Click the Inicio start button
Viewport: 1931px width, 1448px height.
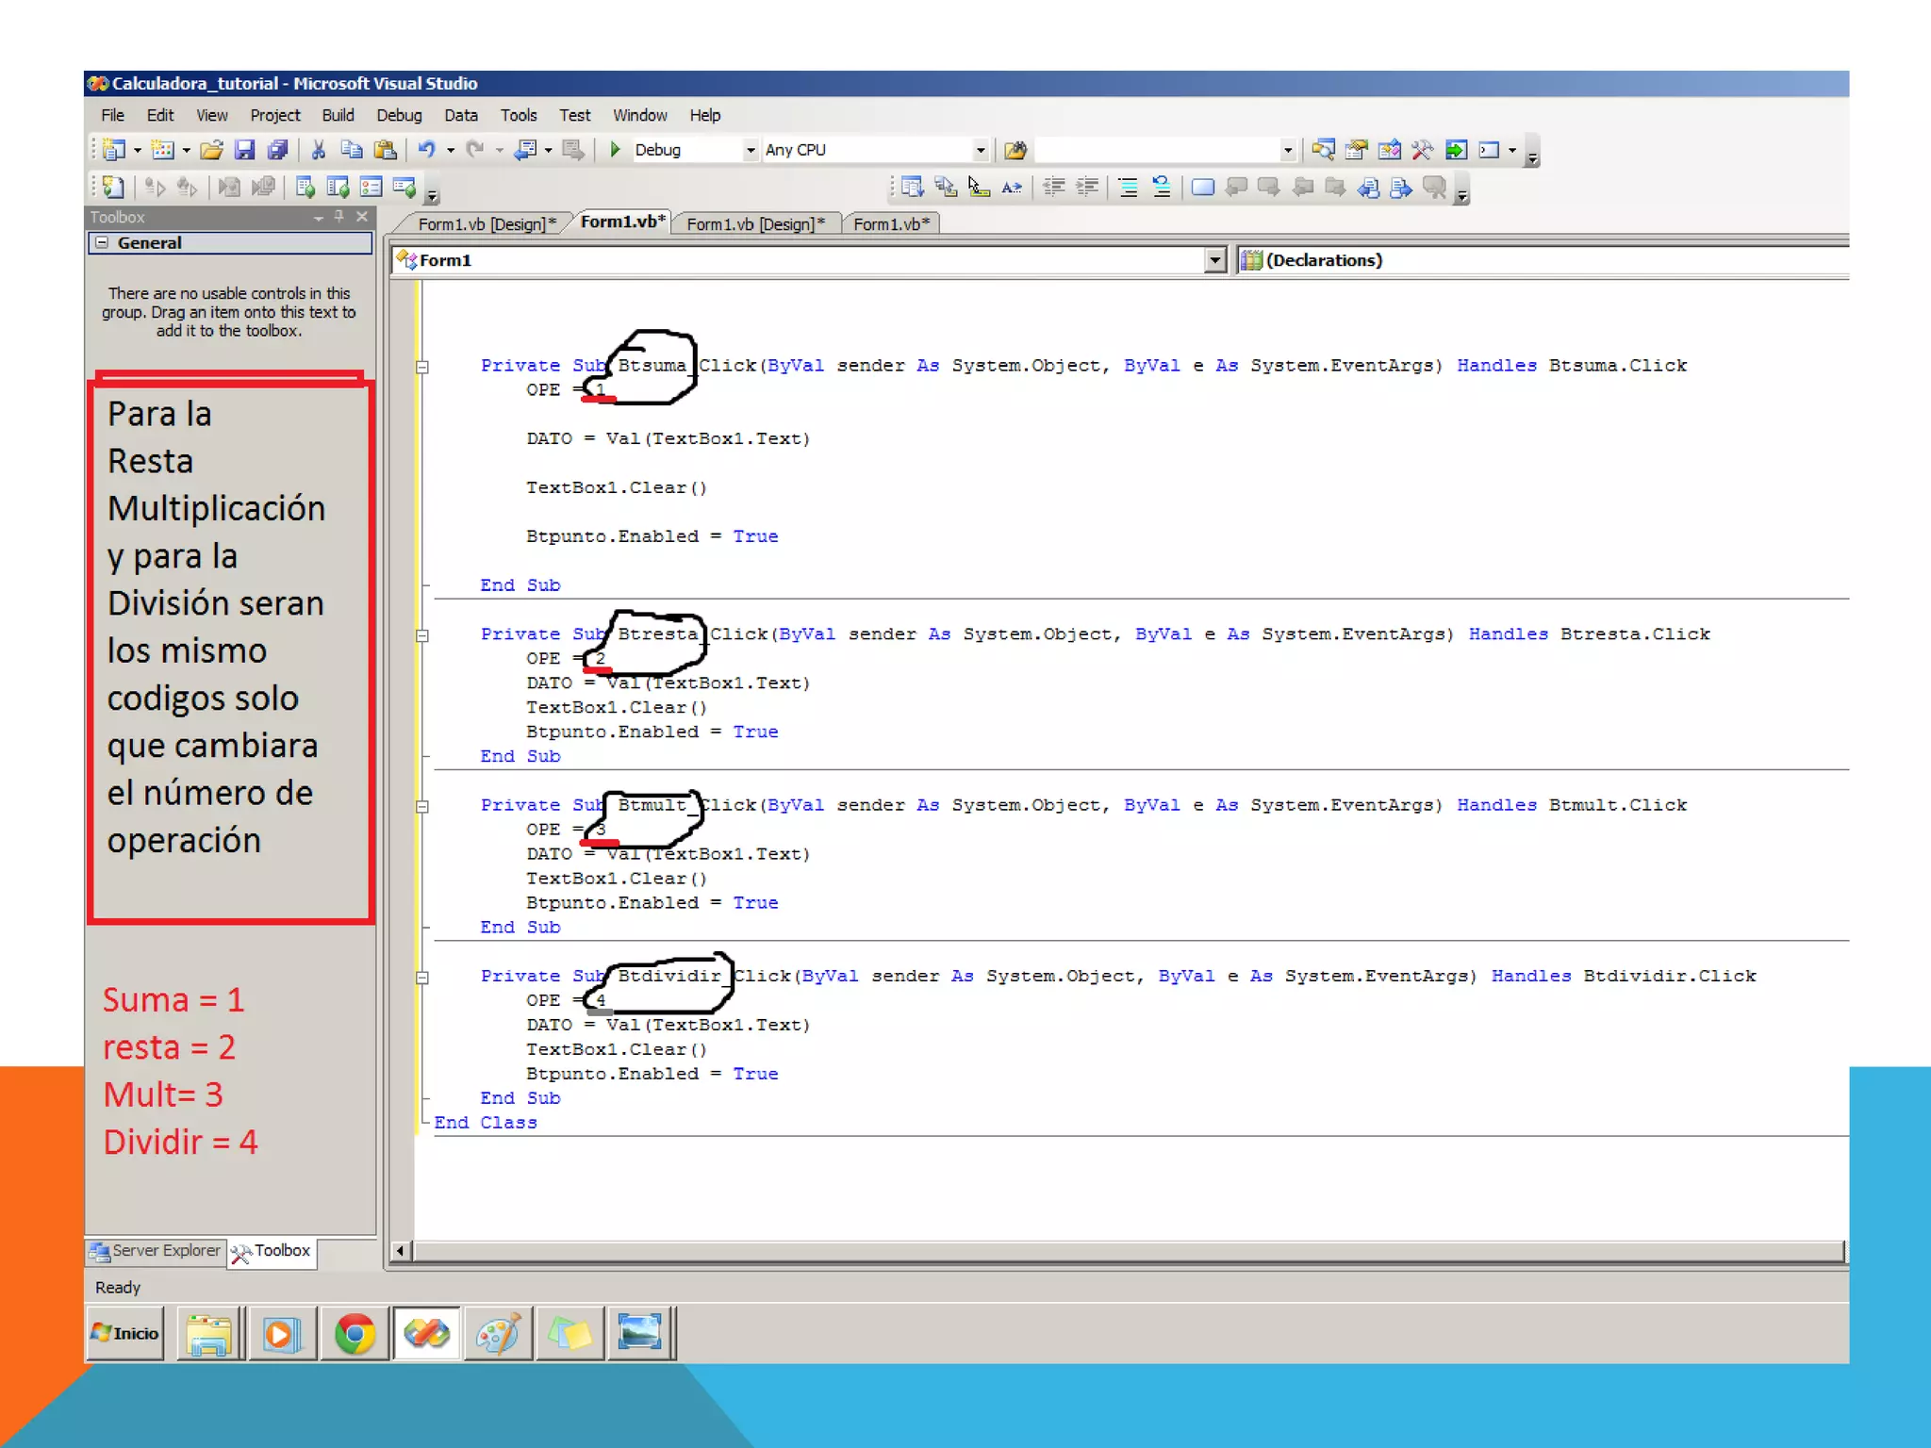point(124,1333)
